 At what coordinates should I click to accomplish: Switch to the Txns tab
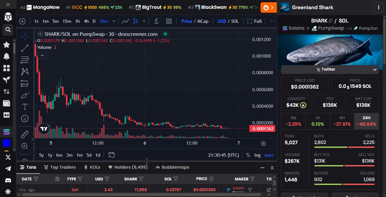point(28,167)
